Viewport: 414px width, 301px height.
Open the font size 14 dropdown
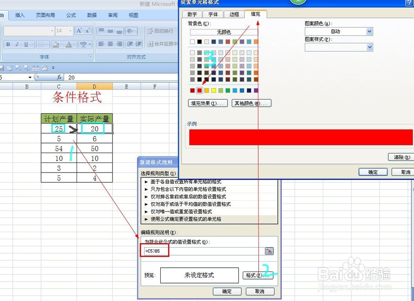point(70,31)
